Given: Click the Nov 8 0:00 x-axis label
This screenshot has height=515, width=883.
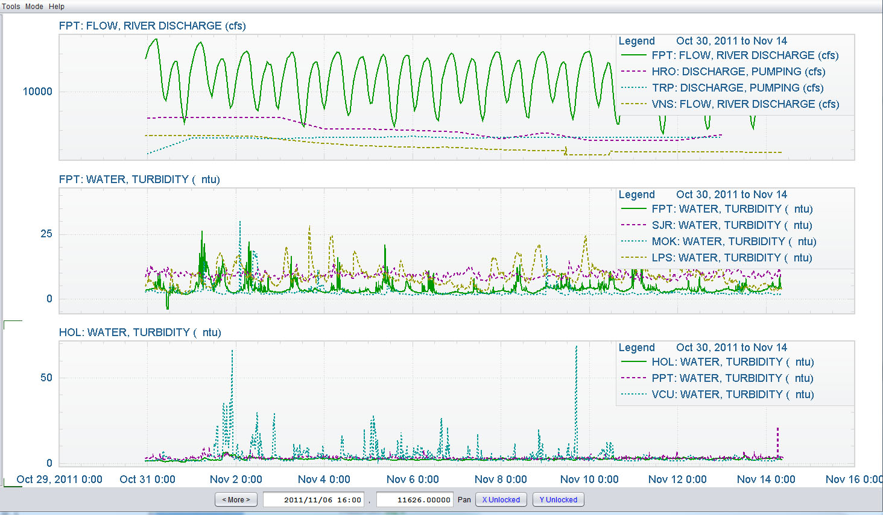Looking at the screenshot, I should tap(501, 479).
